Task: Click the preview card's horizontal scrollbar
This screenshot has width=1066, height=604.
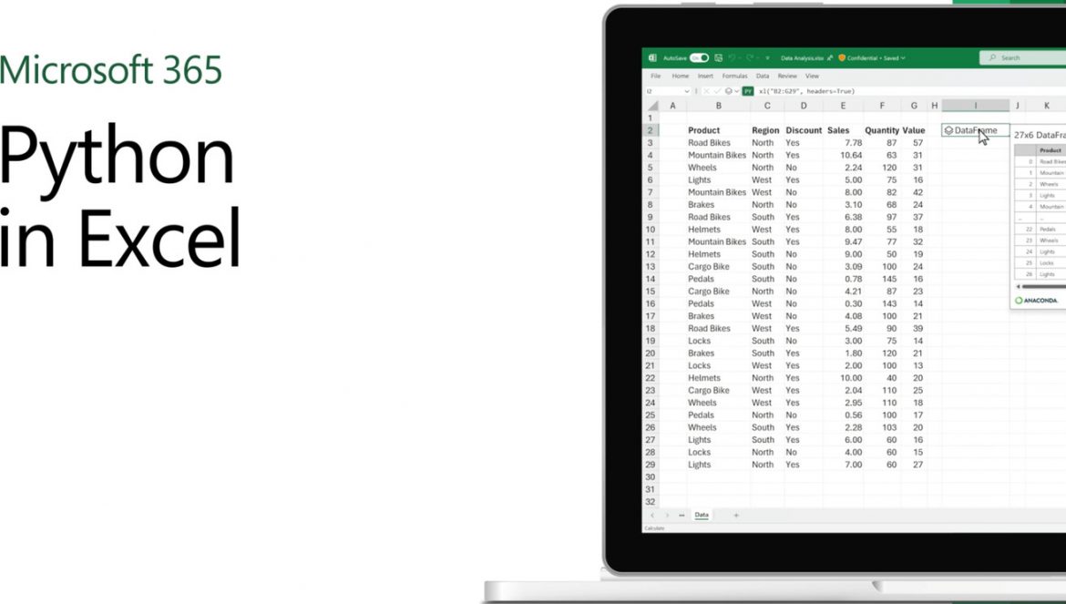Action: click(x=1044, y=287)
